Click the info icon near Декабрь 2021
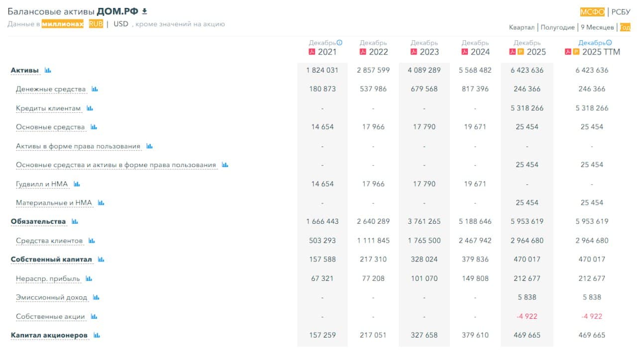The image size is (637, 352). tap(340, 43)
